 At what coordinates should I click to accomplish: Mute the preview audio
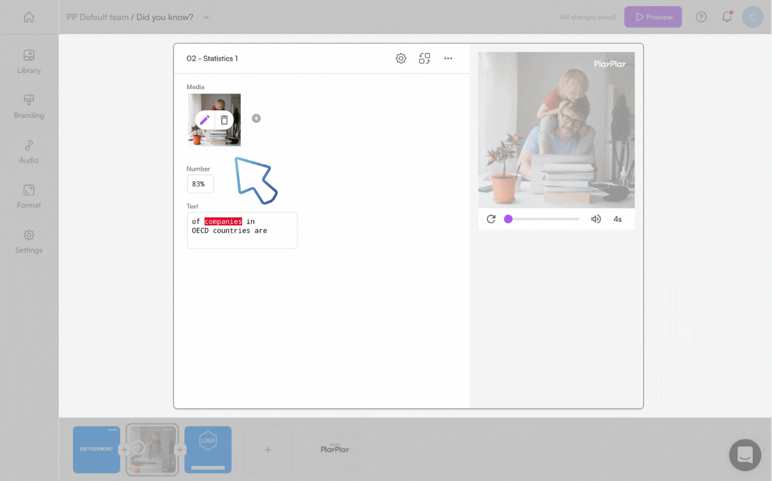click(x=596, y=218)
